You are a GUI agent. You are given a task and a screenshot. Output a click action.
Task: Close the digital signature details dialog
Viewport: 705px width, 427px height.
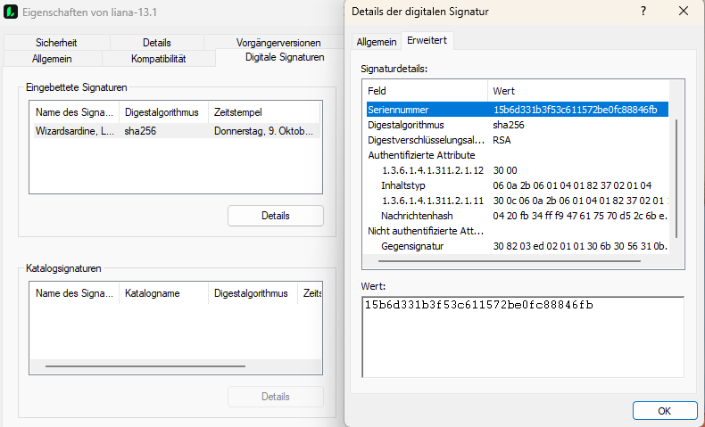(684, 12)
